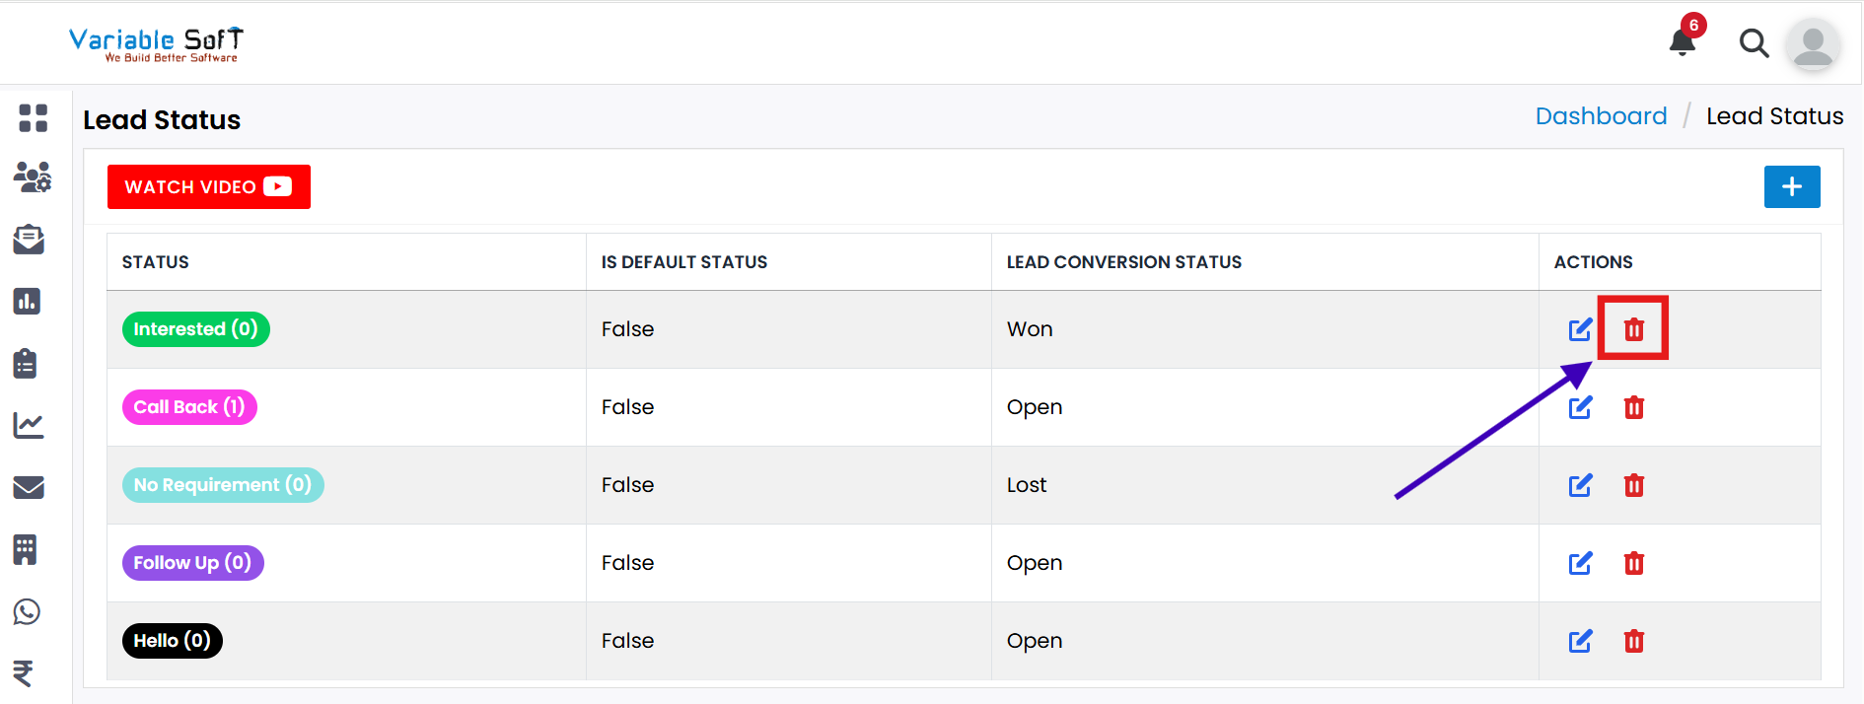
Task: Delete the Interested status
Action: [1633, 329]
